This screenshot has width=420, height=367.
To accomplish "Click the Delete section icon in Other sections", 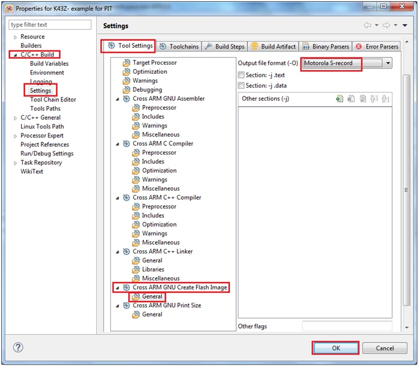I will (x=351, y=99).
